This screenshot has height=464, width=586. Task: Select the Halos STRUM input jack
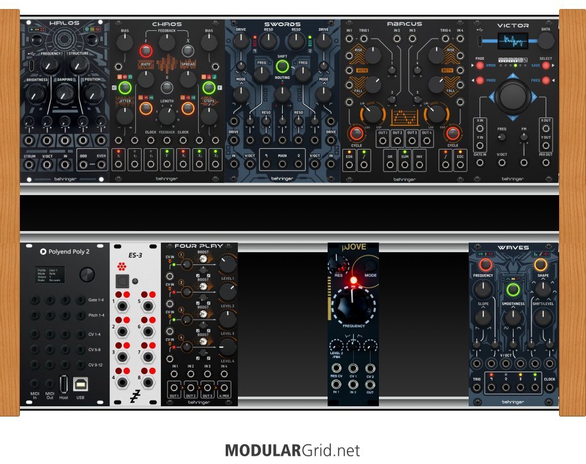(x=29, y=165)
